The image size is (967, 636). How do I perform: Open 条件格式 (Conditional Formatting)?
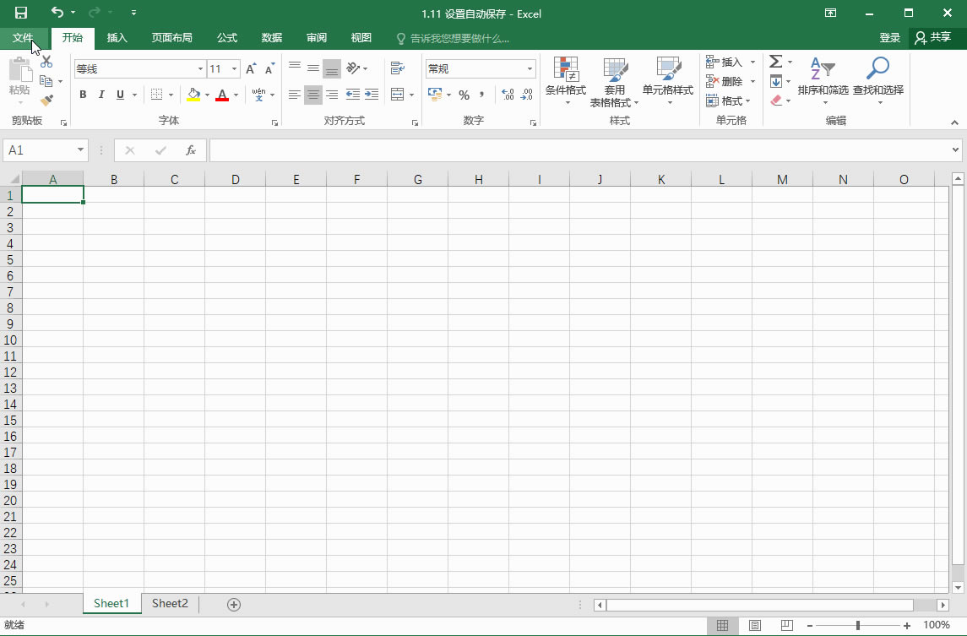(566, 80)
